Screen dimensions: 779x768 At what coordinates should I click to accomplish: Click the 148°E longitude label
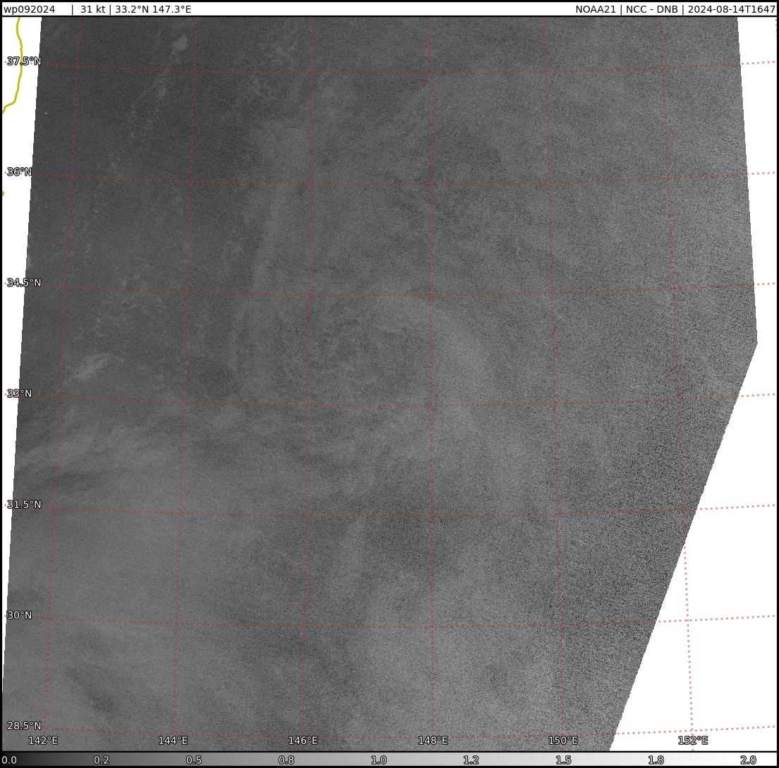(x=433, y=740)
